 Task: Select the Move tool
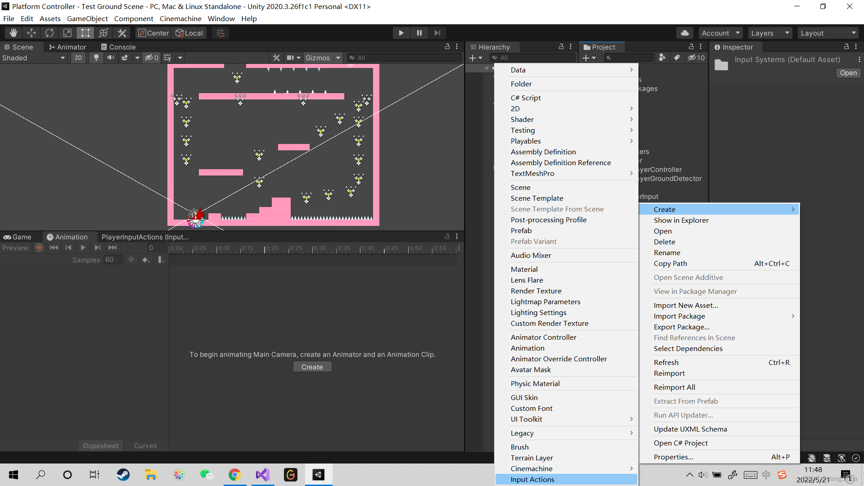31,33
